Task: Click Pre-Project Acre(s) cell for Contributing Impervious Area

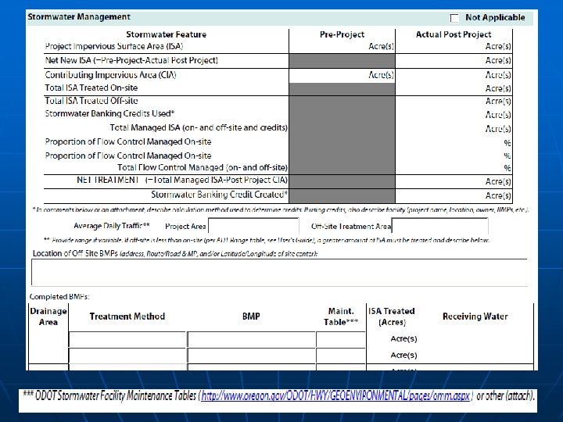Action: coord(342,75)
